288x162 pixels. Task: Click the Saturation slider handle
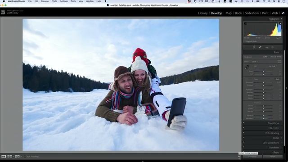coord(263,118)
